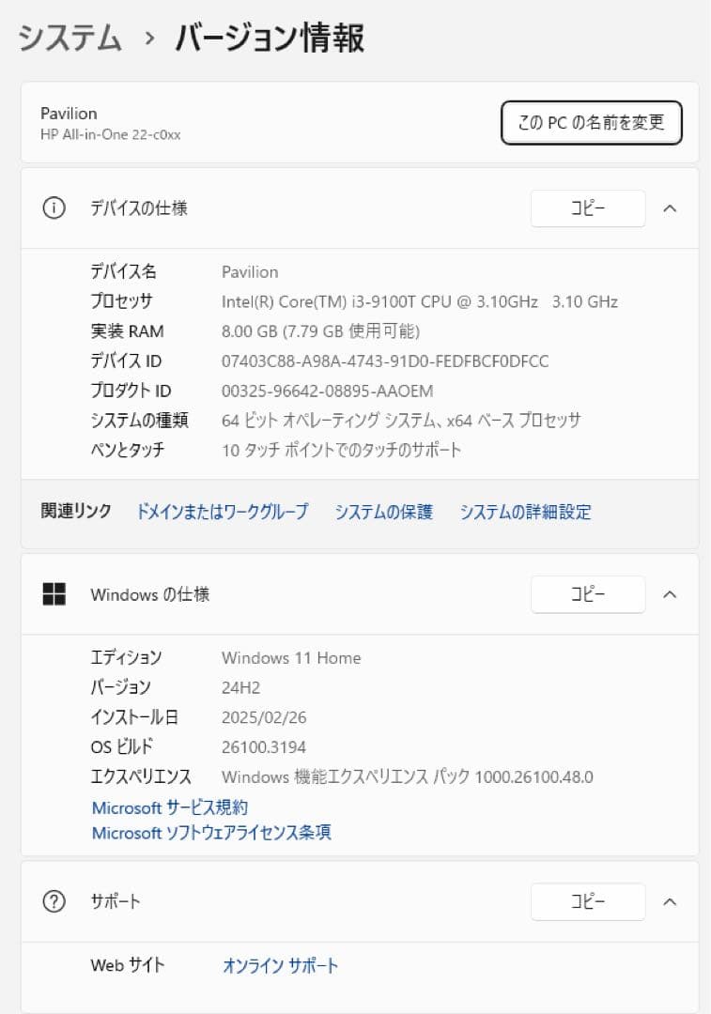711x1014 pixels.
Task: Select the processor value i3-9100T text
Action: 419,301
